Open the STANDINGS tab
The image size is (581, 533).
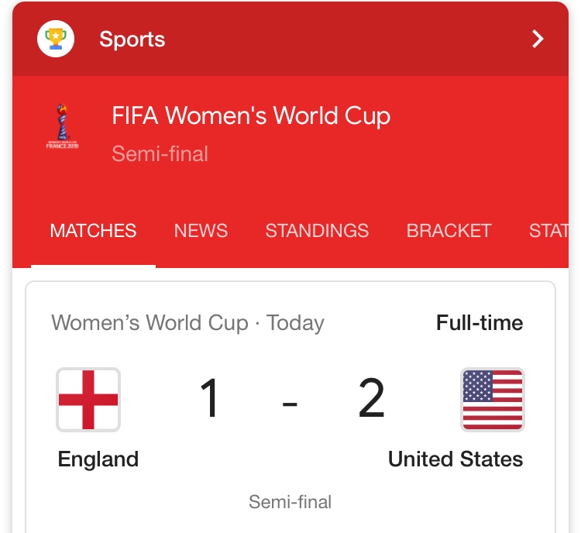(317, 231)
